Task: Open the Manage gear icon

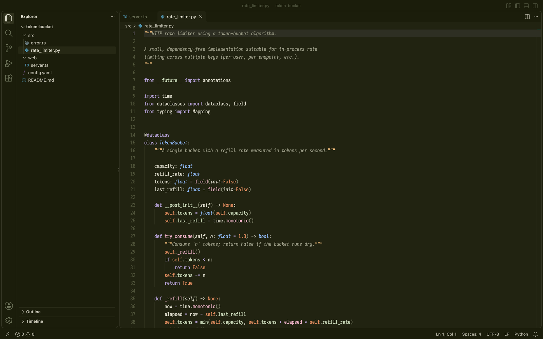Action: pos(9,321)
